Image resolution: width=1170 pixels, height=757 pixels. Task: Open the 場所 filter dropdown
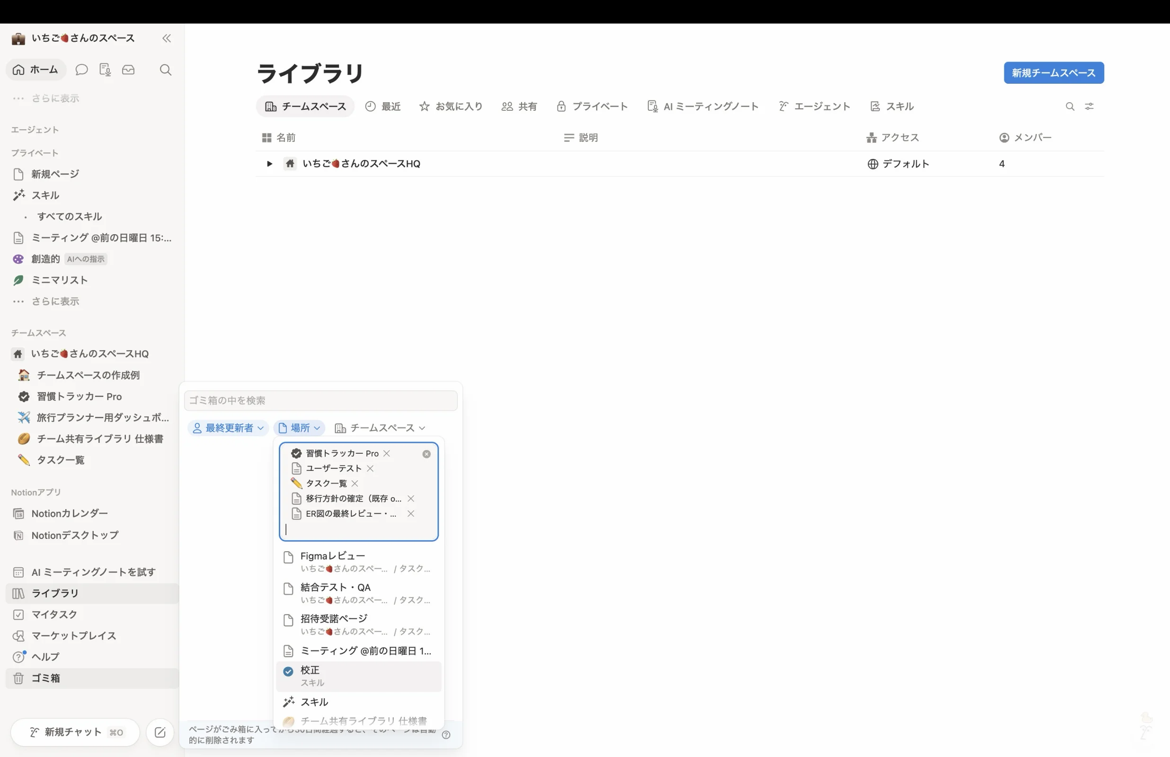point(300,428)
